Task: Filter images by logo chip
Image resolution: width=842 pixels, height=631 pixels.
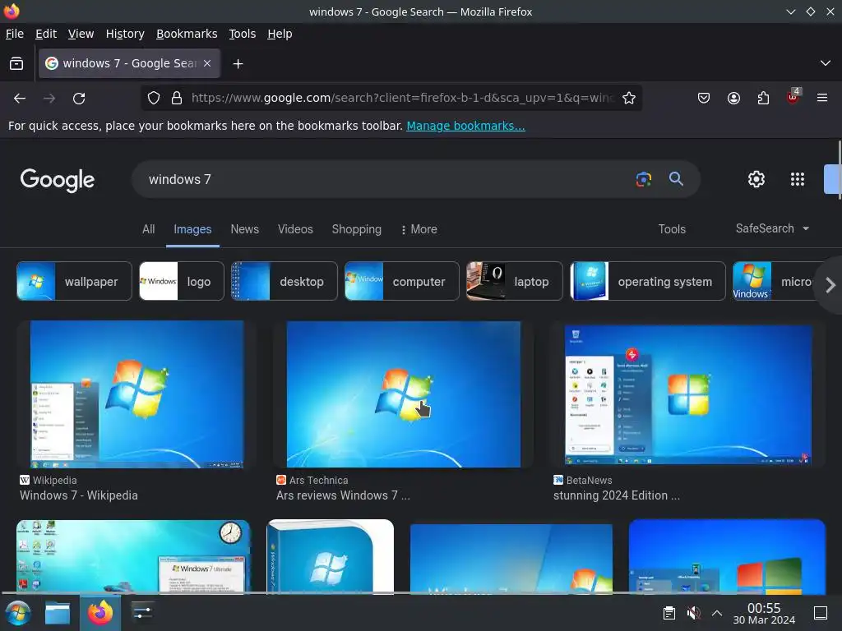Action: (182, 281)
